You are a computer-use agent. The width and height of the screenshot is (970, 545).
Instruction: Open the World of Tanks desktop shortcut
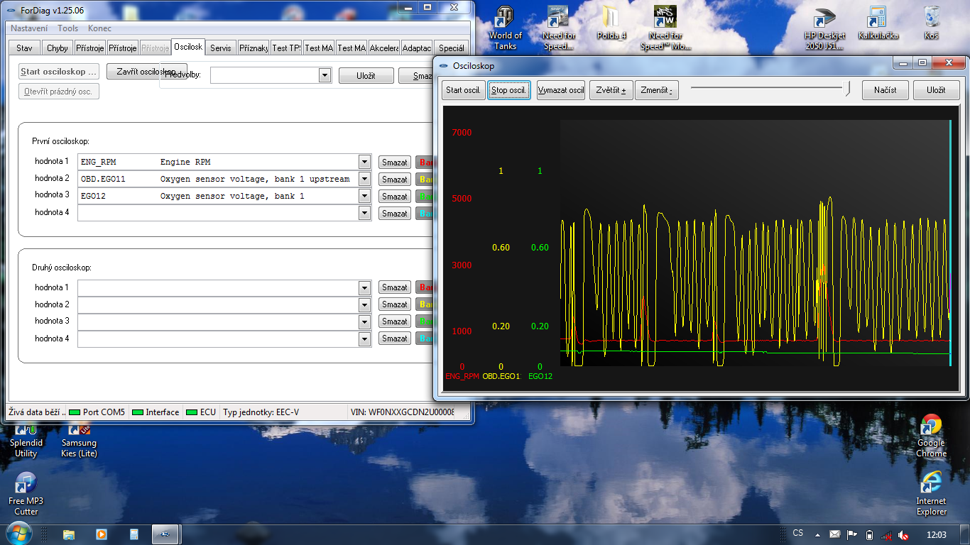[x=505, y=18]
